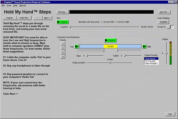Open the Manual menu

[x=23, y=5]
